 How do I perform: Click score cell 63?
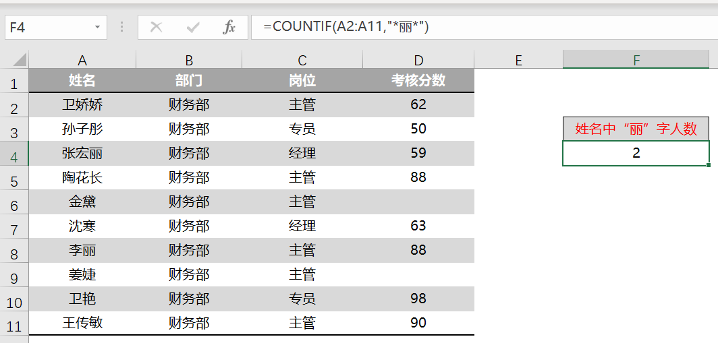(418, 226)
